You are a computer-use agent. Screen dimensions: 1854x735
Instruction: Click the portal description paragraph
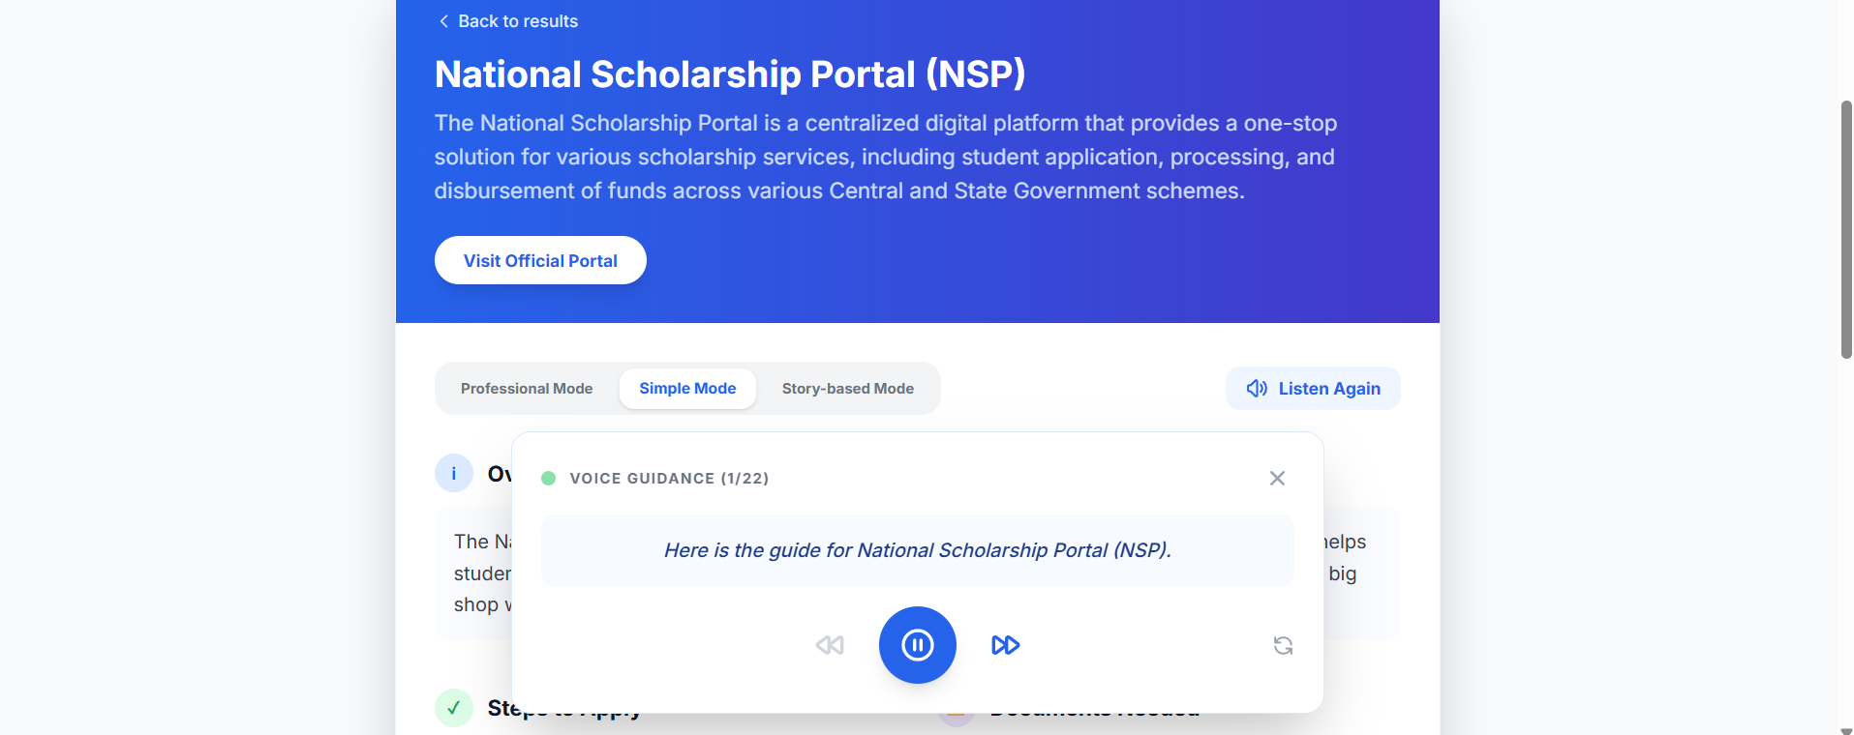[x=885, y=157]
